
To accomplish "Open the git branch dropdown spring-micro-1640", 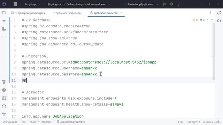I will (x=79, y=4).
